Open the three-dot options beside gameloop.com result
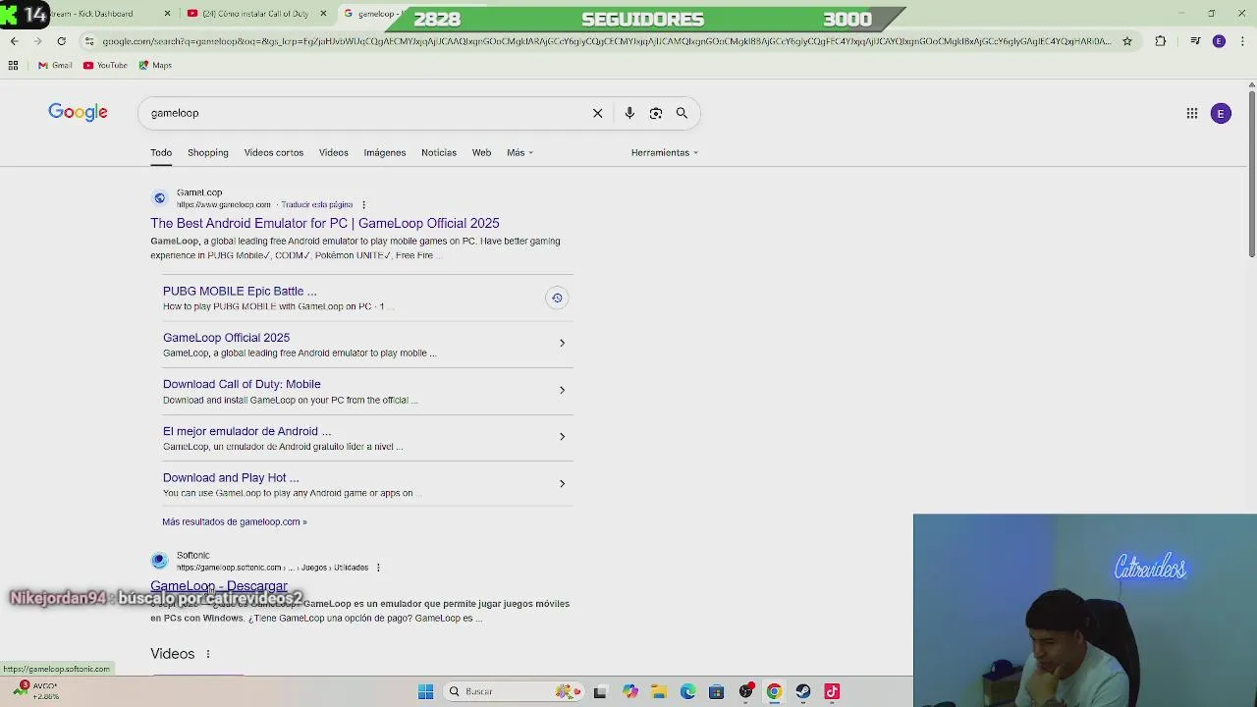The height and width of the screenshot is (707, 1257). pos(363,205)
